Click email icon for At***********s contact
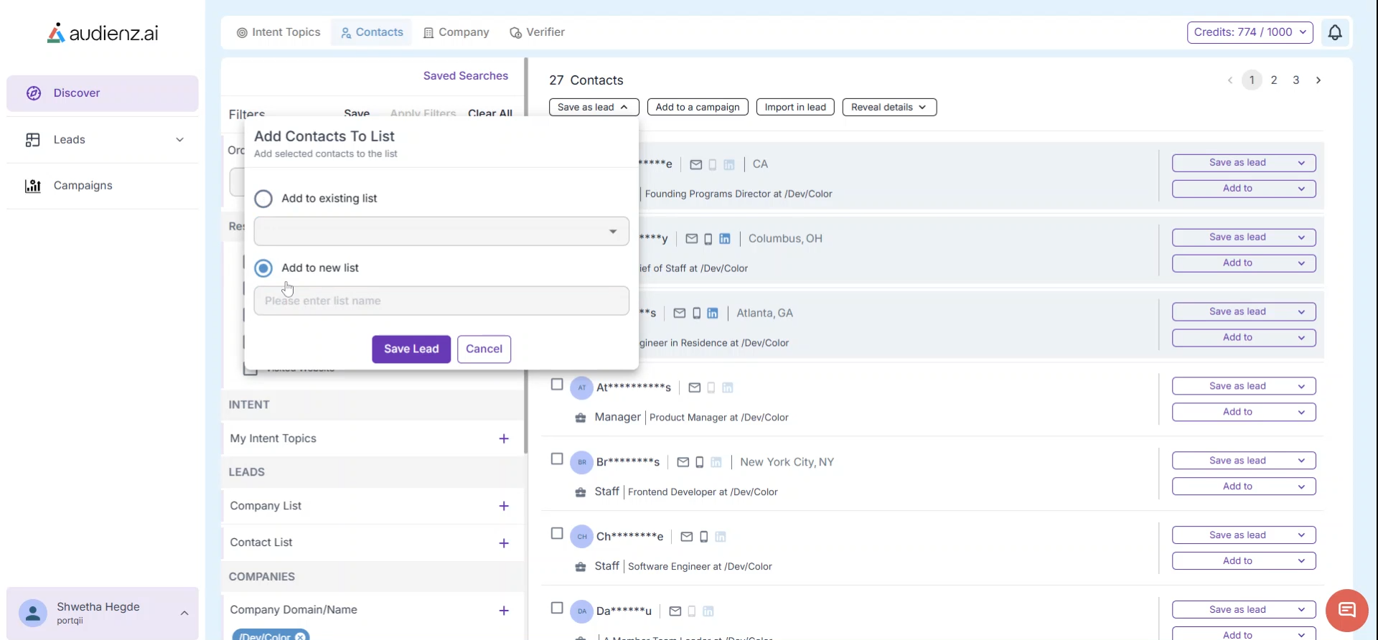The width and height of the screenshot is (1378, 640). 695,388
